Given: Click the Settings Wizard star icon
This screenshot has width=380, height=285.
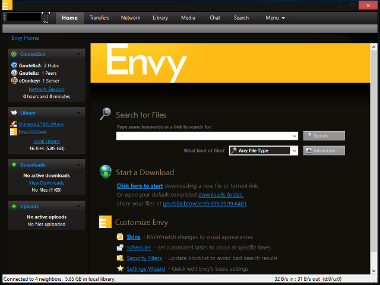Looking at the screenshot, I should click(120, 268).
